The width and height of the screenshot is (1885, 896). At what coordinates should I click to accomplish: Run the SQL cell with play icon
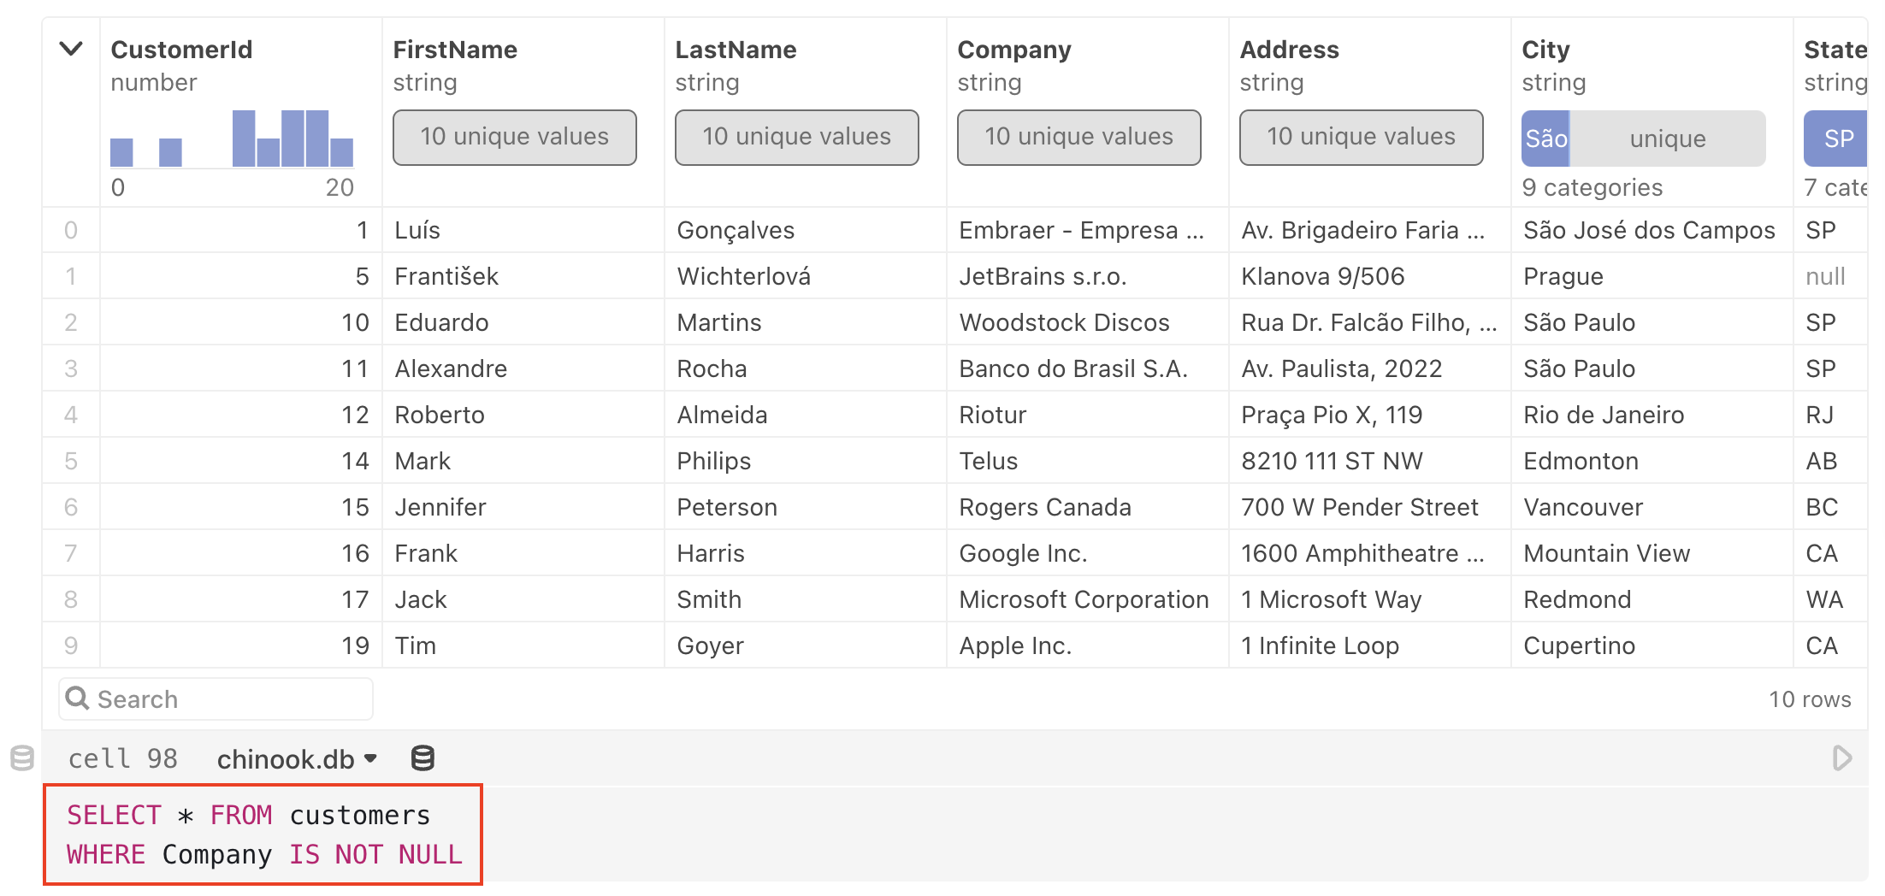pos(1842,758)
